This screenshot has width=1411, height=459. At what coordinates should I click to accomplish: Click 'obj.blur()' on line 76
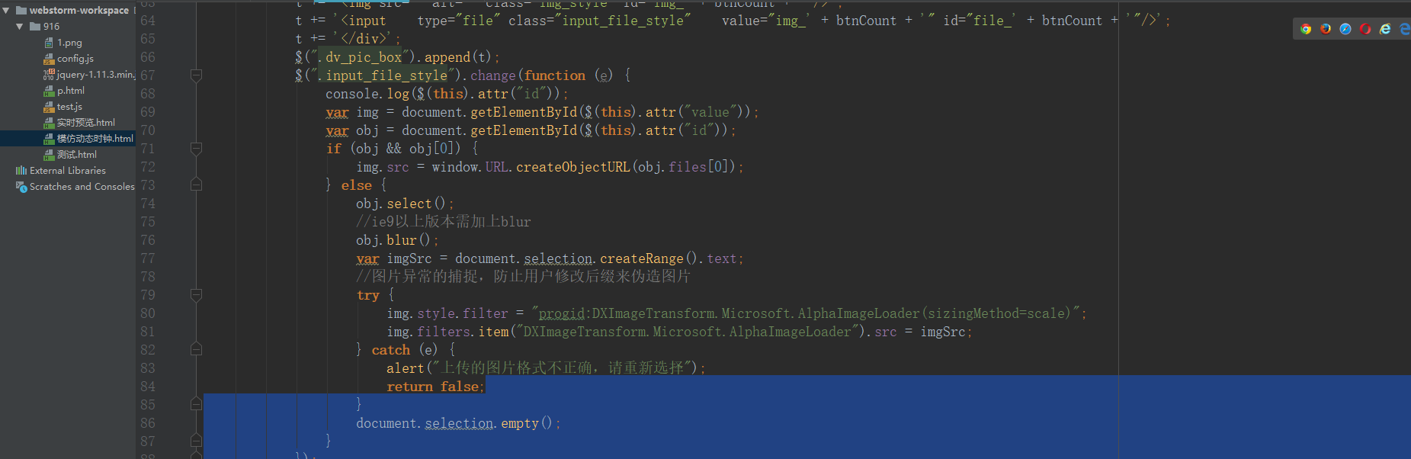click(393, 240)
